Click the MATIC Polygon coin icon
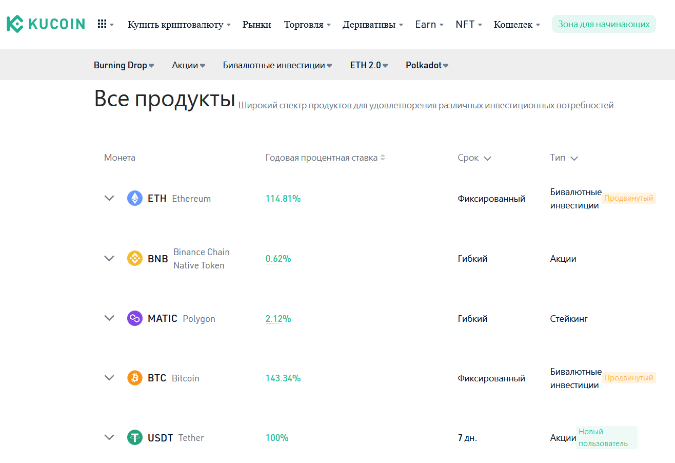The height and width of the screenshot is (463, 675). pyautogui.click(x=135, y=318)
